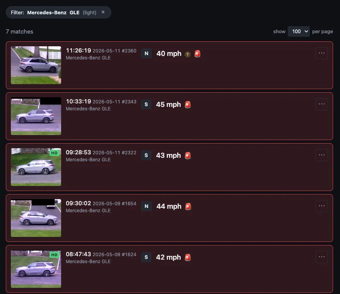Click the 10:33:19 timestamp
Image resolution: width=340 pixels, height=294 pixels.
tap(79, 101)
